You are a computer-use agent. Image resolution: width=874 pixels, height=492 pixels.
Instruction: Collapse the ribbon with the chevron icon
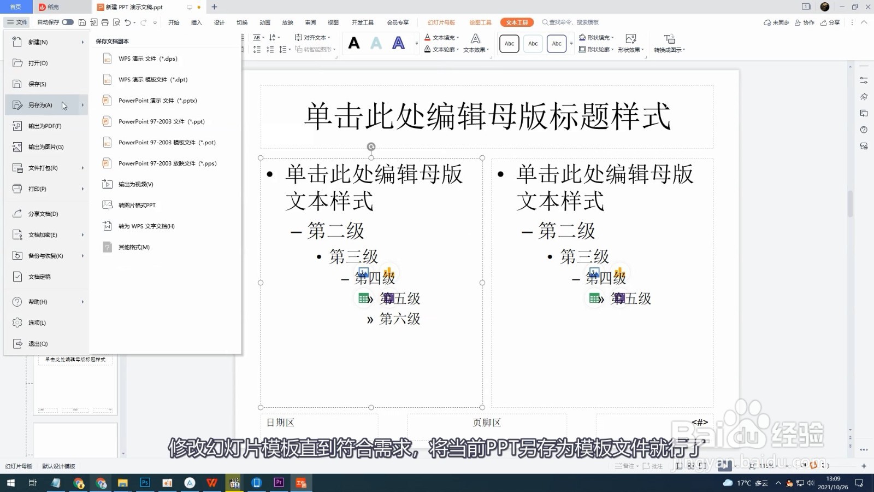pos(864,22)
